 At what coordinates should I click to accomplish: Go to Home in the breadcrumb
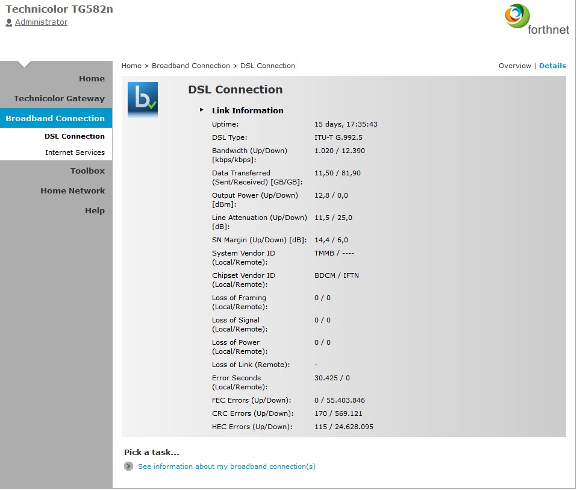coord(131,66)
